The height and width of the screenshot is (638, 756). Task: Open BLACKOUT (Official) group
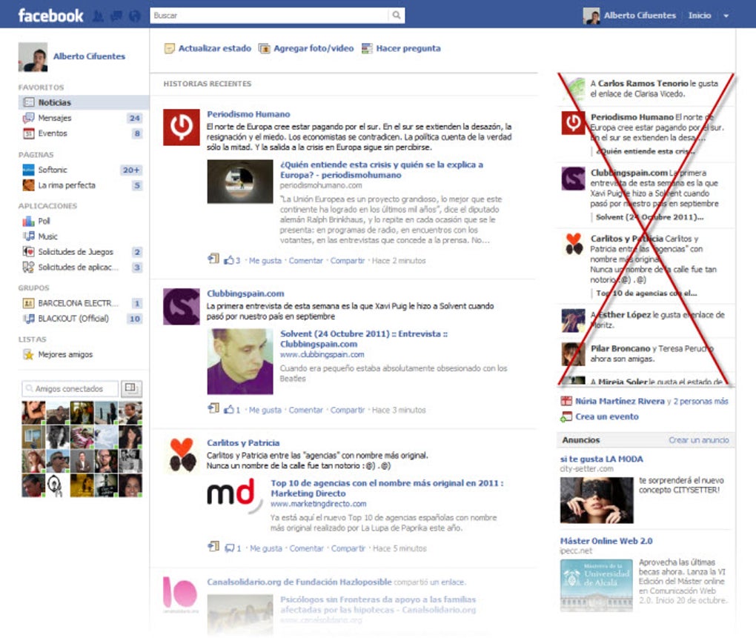73,319
